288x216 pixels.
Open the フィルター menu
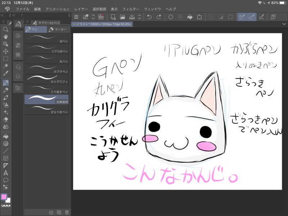131,9
